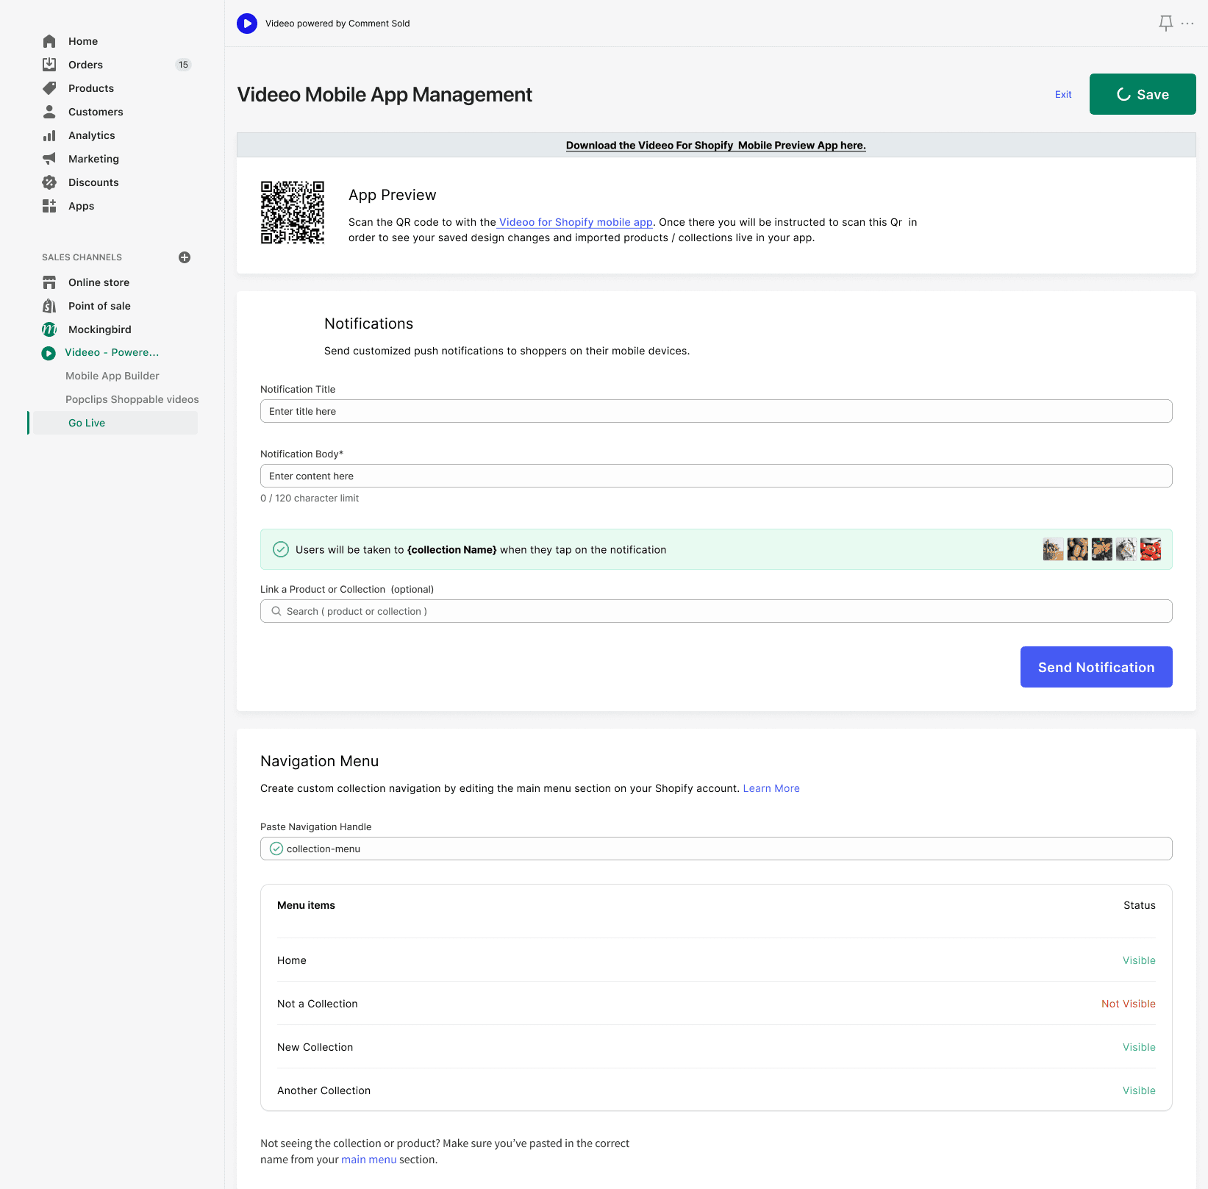Click the first collection thumbnail in banner
The width and height of the screenshot is (1208, 1189).
coord(1053,549)
